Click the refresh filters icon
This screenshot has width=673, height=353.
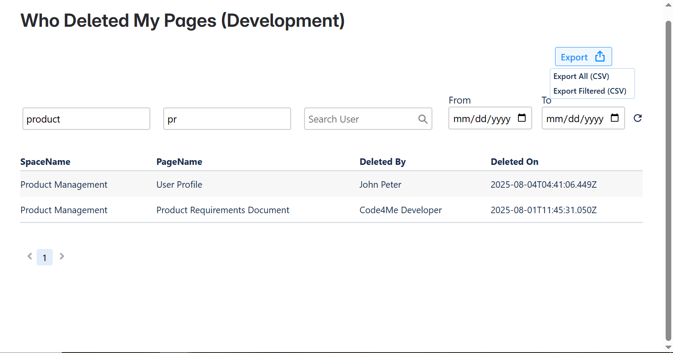coord(638,118)
